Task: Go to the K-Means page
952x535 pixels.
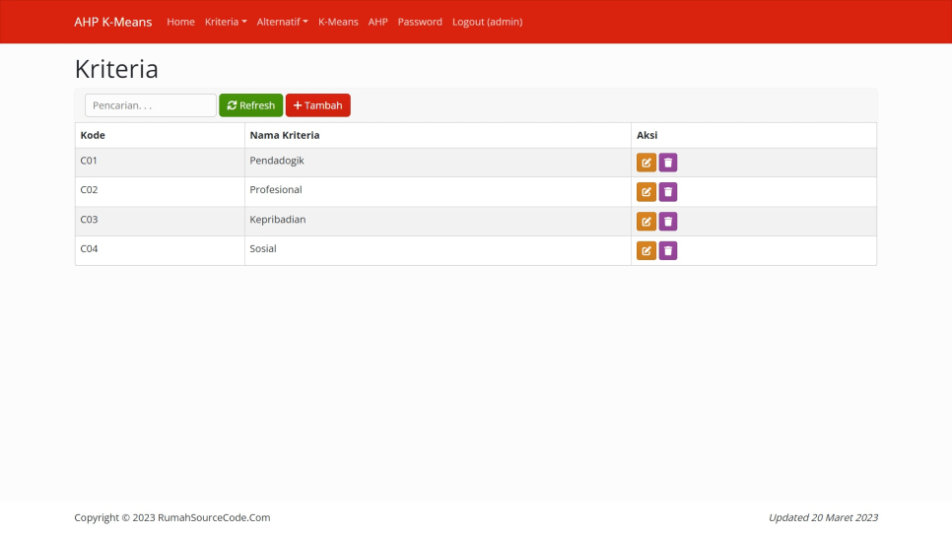Action: 338,22
